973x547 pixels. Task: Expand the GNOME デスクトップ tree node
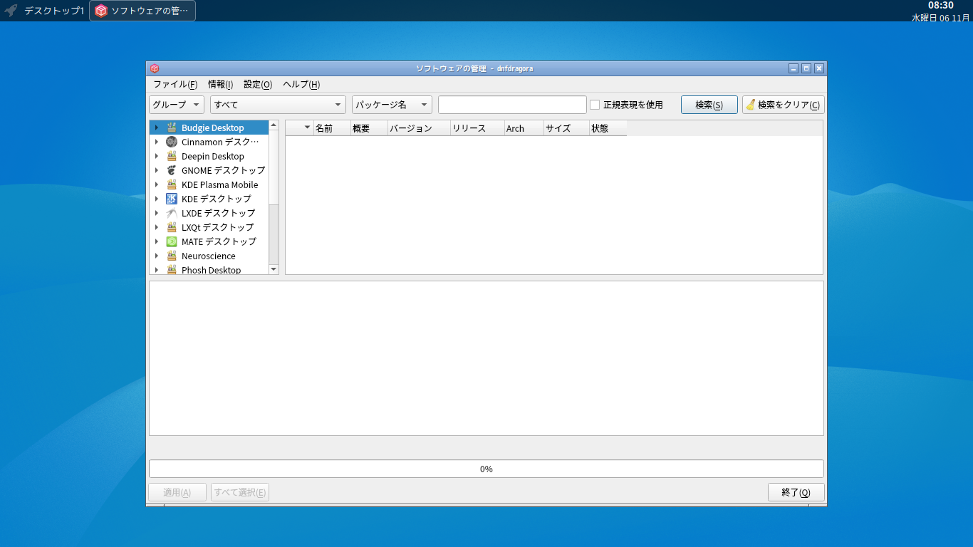157,170
